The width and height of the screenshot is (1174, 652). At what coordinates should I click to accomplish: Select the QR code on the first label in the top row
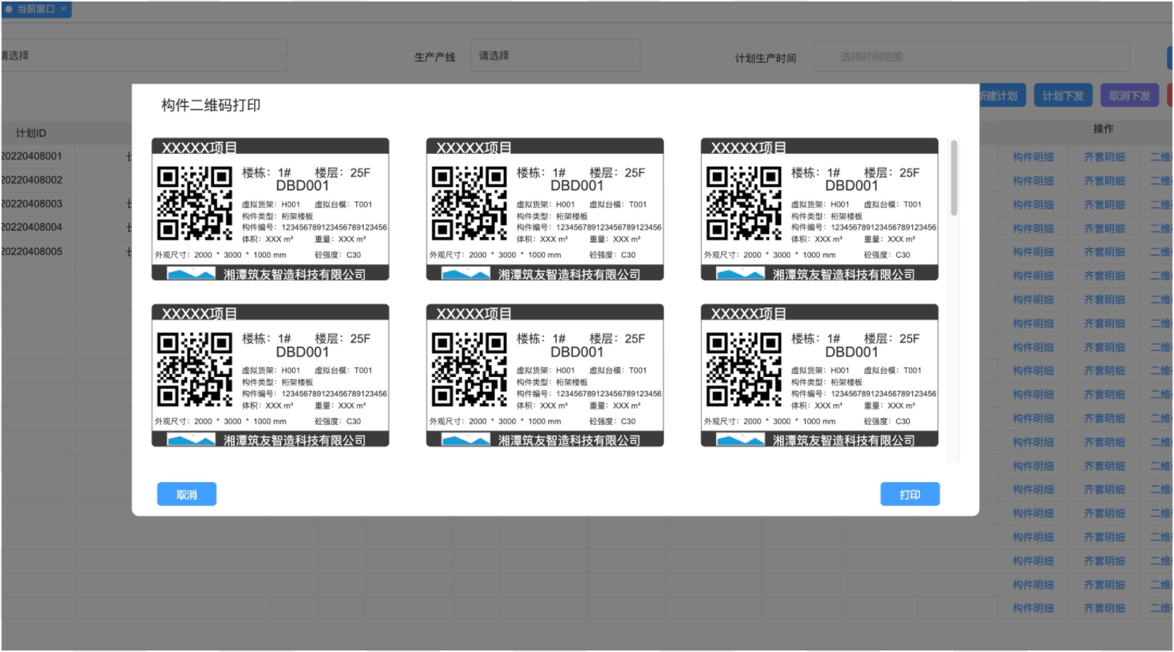tap(195, 204)
